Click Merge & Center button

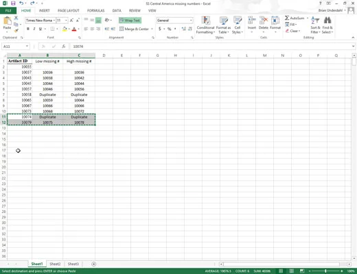pyautogui.click(x=136, y=29)
